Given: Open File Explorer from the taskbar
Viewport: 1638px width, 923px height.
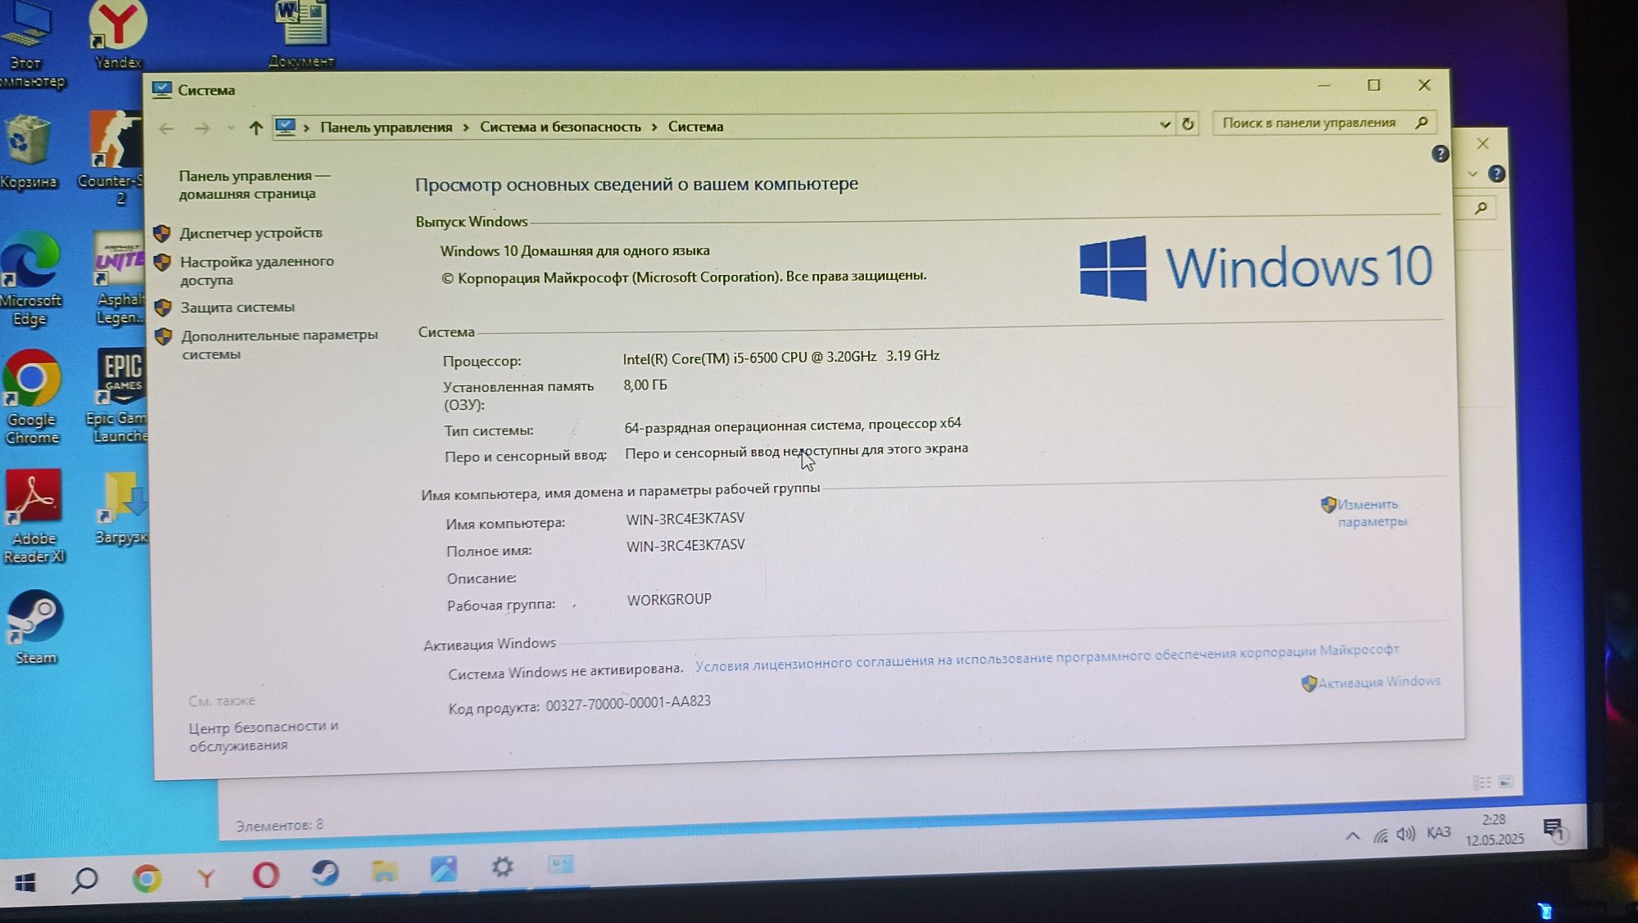Looking at the screenshot, I should (x=384, y=871).
